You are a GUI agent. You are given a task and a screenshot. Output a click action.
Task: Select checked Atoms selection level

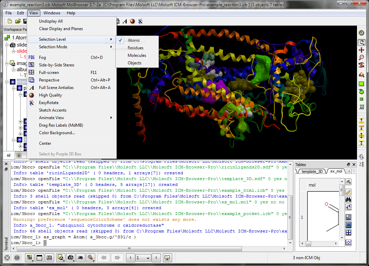pos(137,40)
